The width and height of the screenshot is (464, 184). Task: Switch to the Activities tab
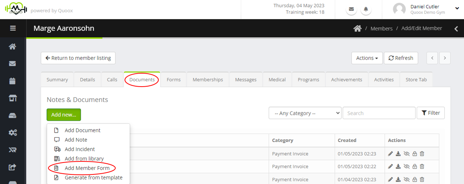click(384, 80)
